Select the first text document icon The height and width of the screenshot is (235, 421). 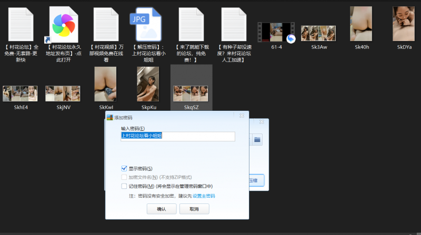click(21, 24)
